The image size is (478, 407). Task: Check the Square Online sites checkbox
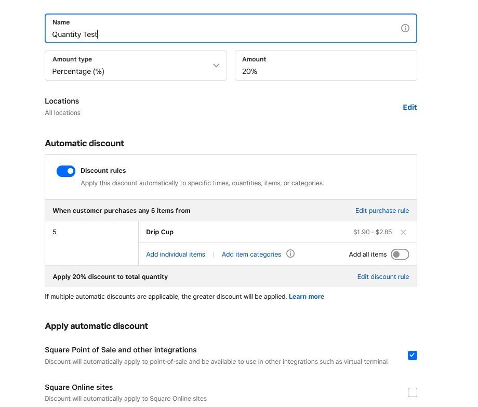coord(412,392)
